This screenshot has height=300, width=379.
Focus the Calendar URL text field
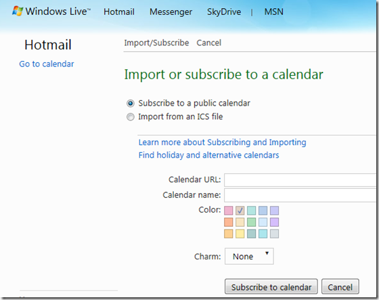point(300,180)
